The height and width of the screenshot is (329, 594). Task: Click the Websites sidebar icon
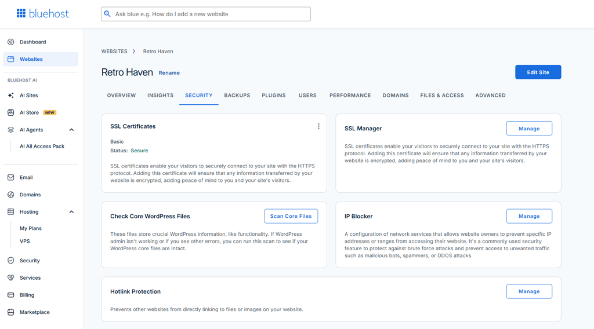(10, 59)
